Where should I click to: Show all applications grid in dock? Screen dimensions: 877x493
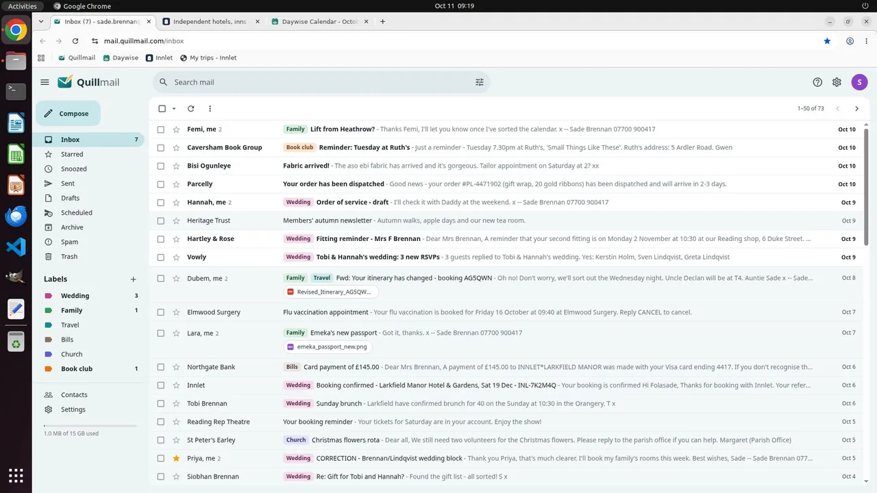(16, 475)
